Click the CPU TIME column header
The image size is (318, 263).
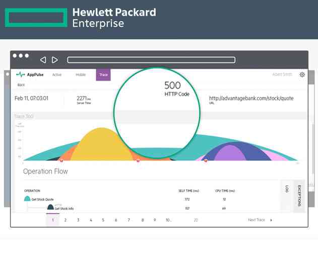pyautogui.click(x=225, y=191)
